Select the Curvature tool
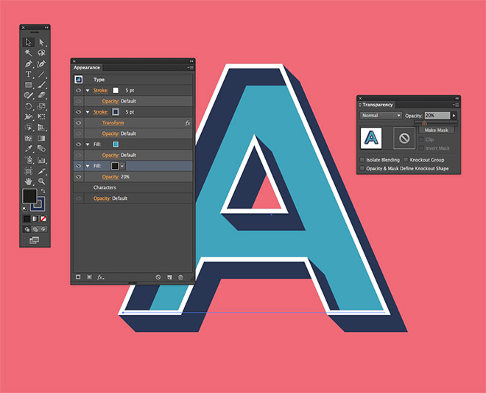Image resolution: width=486 pixels, height=393 pixels. (x=41, y=64)
